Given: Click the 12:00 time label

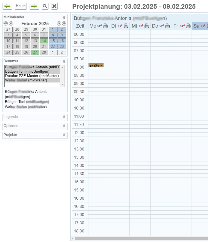Looking at the screenshot, I should point(79,133).
